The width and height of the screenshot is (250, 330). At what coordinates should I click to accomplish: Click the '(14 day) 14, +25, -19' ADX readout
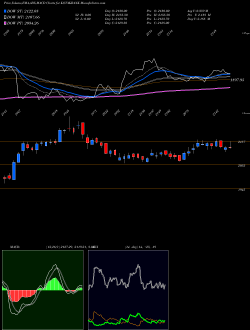click(140, 247)
